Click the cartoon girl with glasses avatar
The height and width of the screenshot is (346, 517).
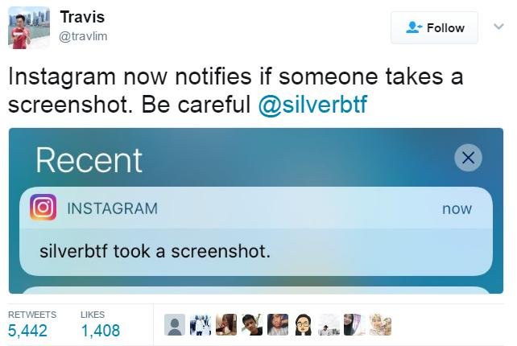[304, 325]
